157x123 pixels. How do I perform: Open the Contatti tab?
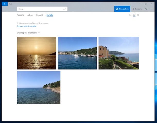(x=40, y=15)
